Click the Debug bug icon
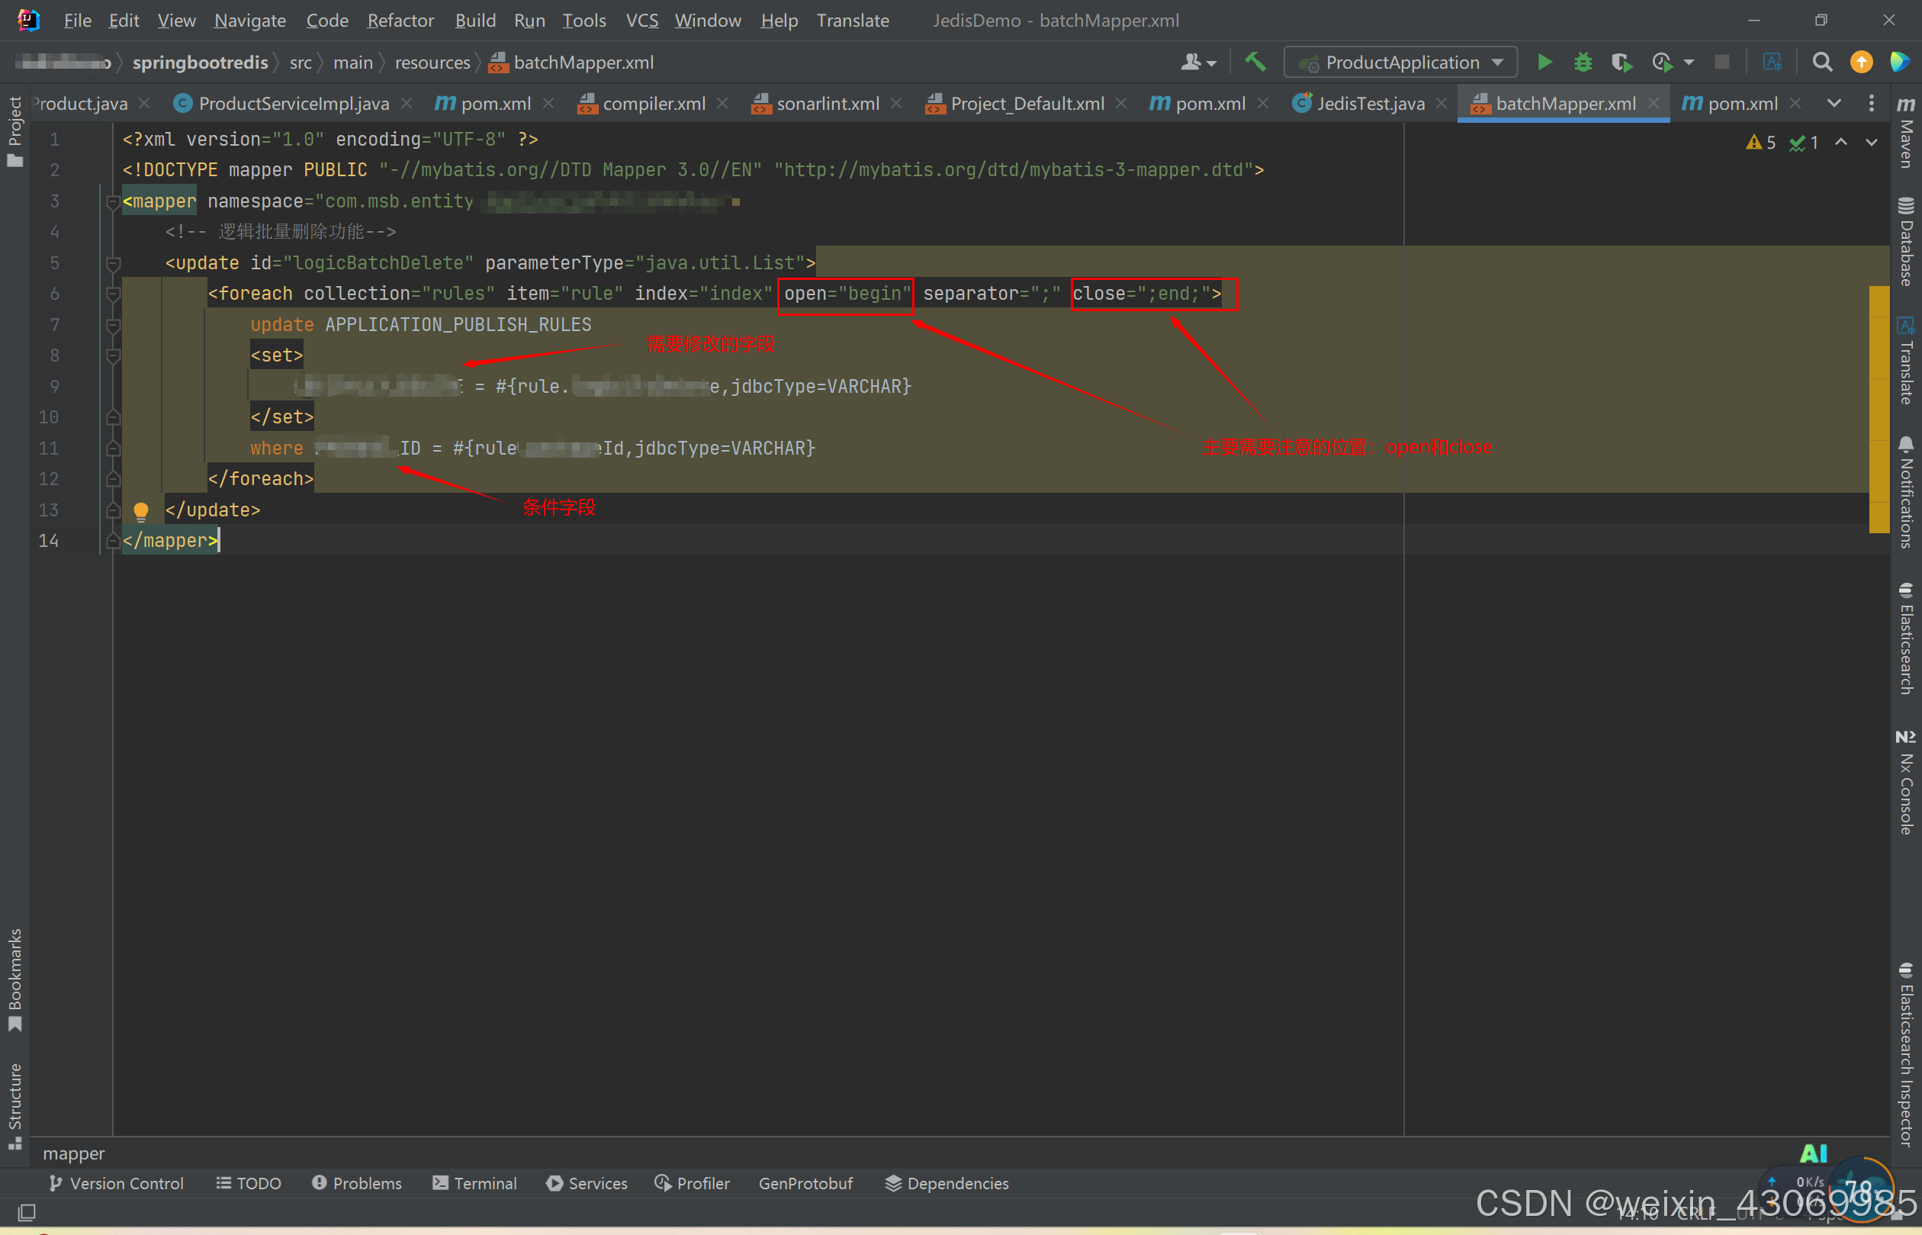 tap(1582, 63)
